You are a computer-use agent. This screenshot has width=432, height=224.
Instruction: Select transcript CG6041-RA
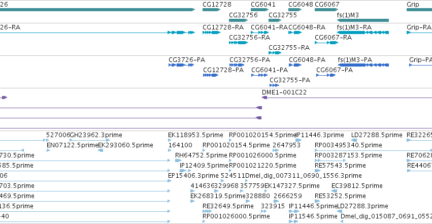(x=259, y=33)
